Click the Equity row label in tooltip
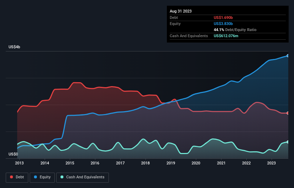 [175, 24]
